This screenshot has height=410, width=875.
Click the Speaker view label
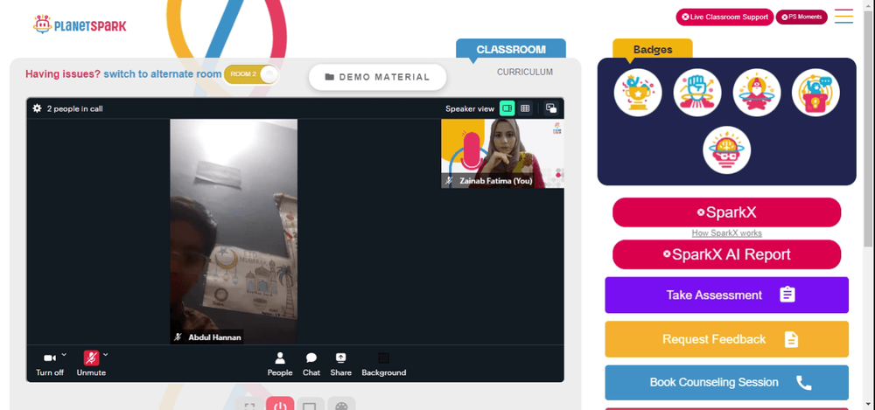click(470, 108)
